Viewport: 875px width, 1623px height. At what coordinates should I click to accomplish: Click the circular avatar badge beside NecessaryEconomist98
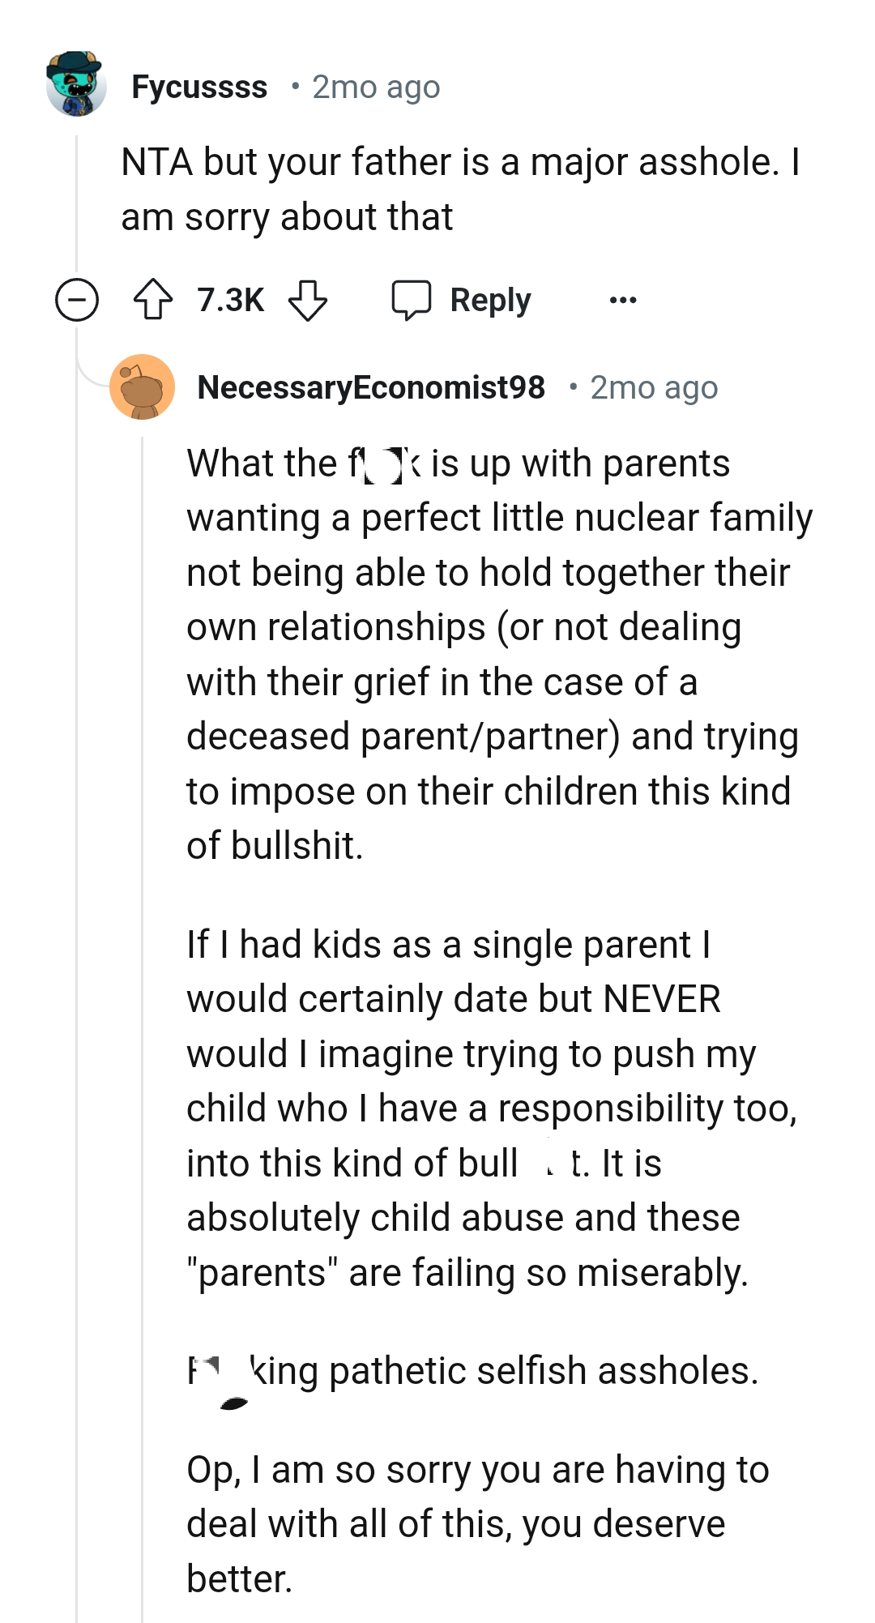click(x=143, y=387)
